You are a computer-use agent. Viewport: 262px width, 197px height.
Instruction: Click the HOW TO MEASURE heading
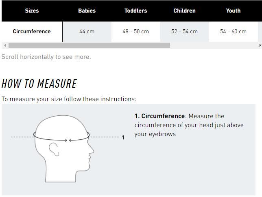coord(39,84)
